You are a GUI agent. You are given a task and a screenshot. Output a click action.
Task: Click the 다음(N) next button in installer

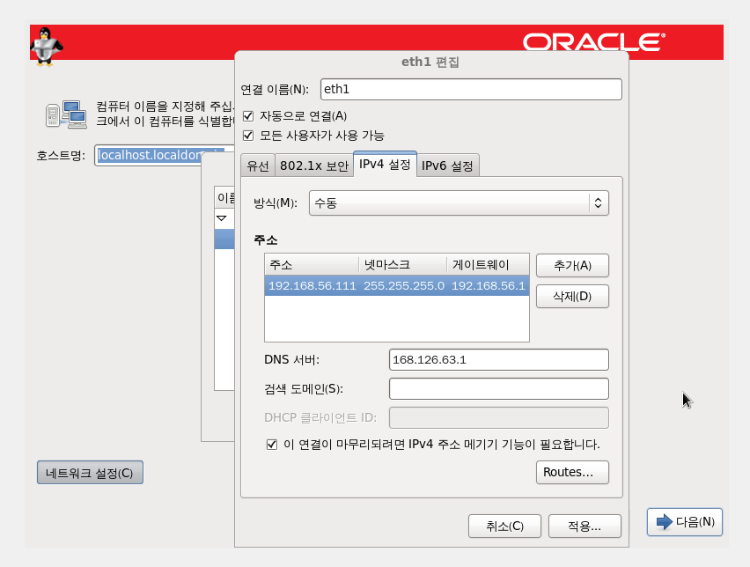[685, 522]
